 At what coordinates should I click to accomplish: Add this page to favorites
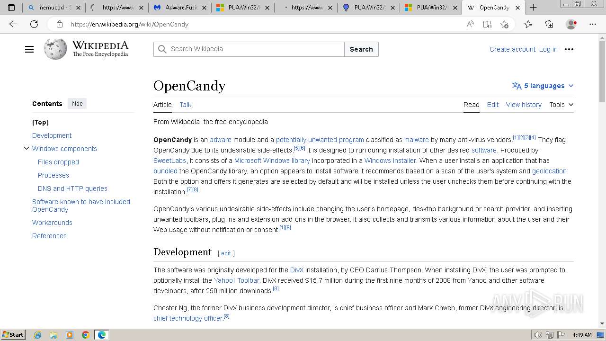pos(504,24)
